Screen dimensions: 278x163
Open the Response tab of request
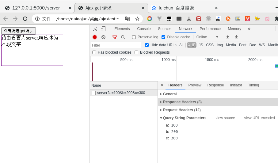(x=215, y=85)
